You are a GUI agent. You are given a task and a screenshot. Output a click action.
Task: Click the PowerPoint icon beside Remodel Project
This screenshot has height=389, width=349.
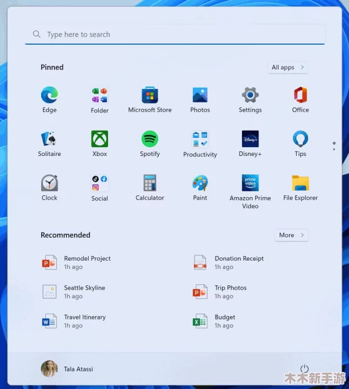[49, 262]
